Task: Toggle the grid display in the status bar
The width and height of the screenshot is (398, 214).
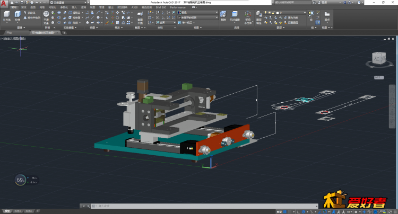Action: coord(285,212)
